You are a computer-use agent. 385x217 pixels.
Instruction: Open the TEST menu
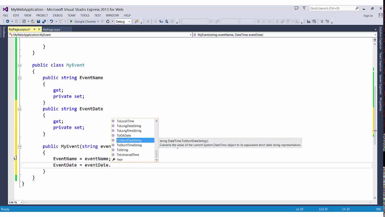[x=98, y=15]
